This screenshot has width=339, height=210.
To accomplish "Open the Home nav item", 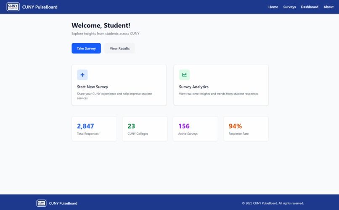I will click(x=273, y=7).
